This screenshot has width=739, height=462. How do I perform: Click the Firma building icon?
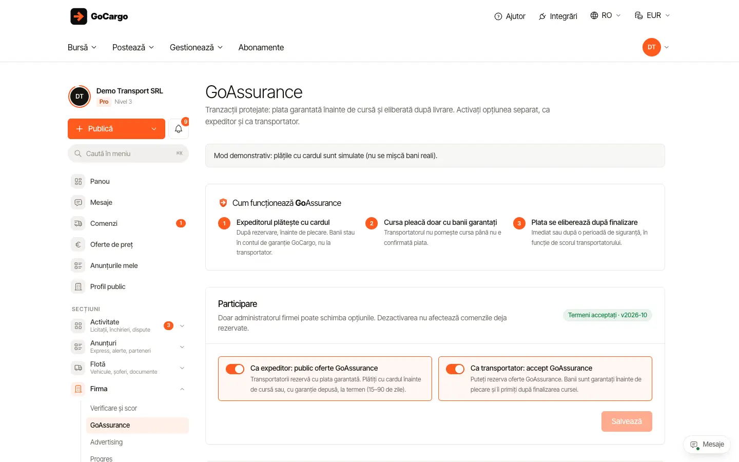coord(78,389)
